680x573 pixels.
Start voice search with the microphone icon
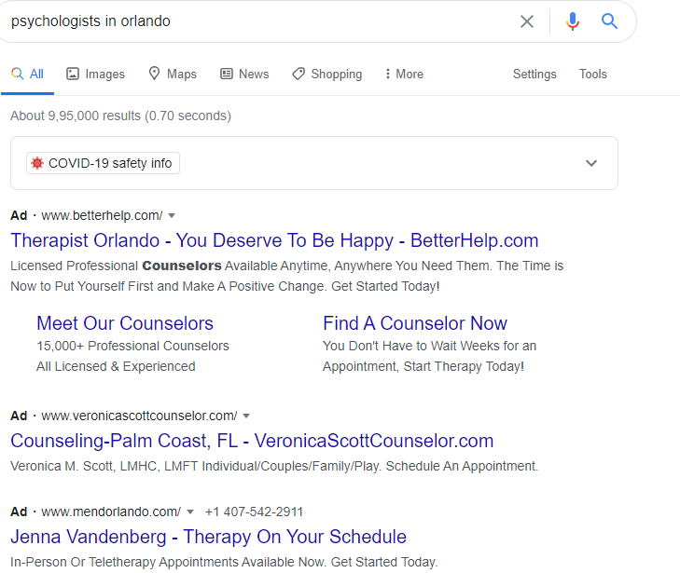coord(573,21)
